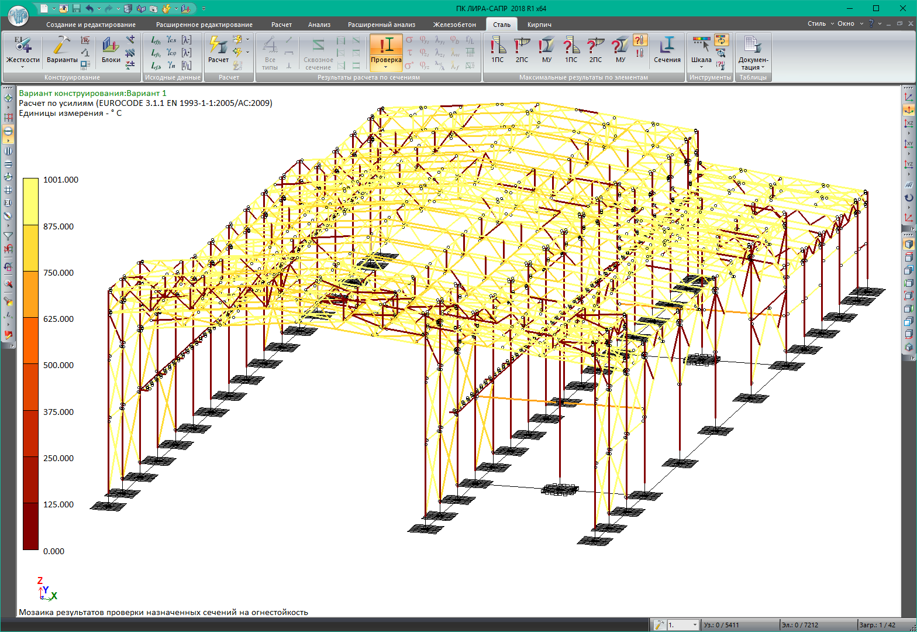Click the Расширенный анализ tab label

(x=381, y=25)
